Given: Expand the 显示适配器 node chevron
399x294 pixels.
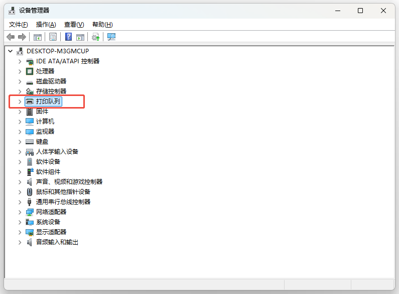Looking at the screenshot, I should [x=20, y=232].
